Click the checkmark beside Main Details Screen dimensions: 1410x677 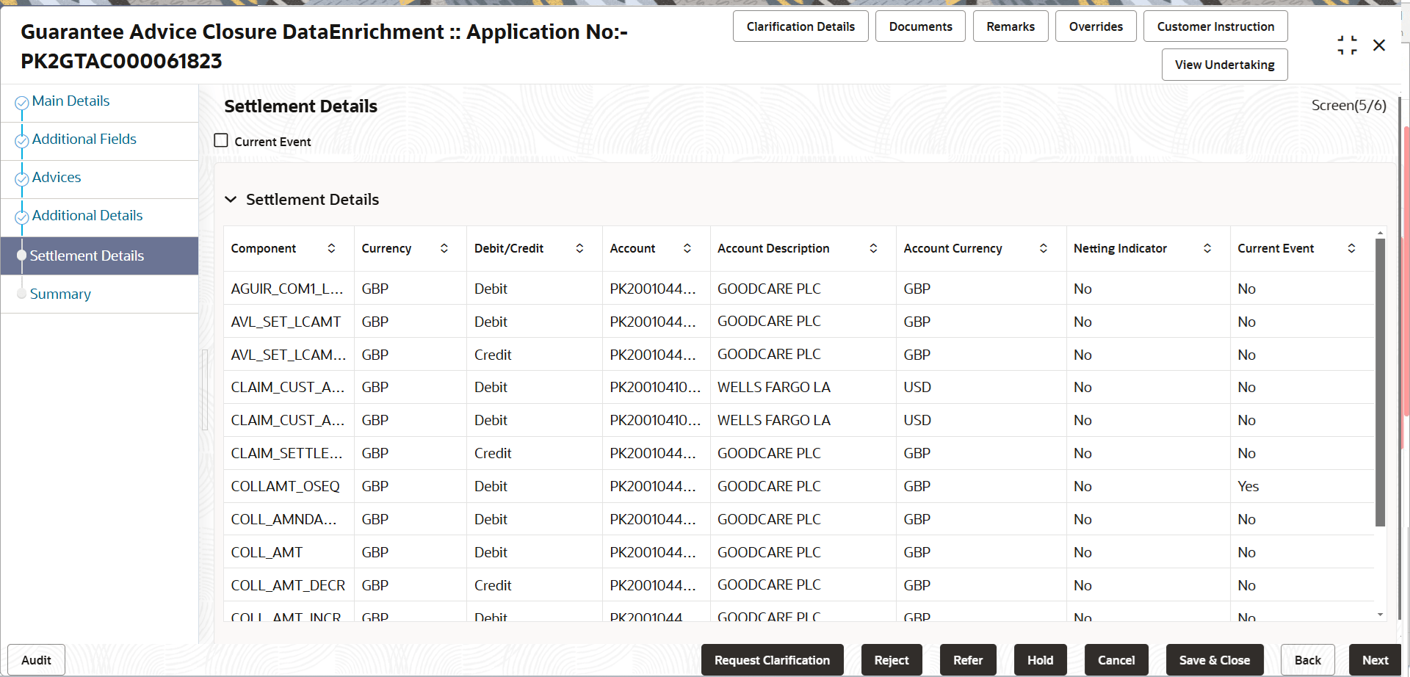point(21,102)
